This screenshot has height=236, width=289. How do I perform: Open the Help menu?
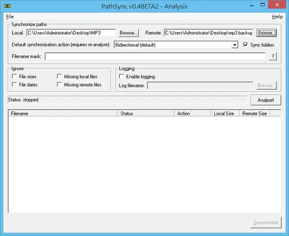coord(277,16)
